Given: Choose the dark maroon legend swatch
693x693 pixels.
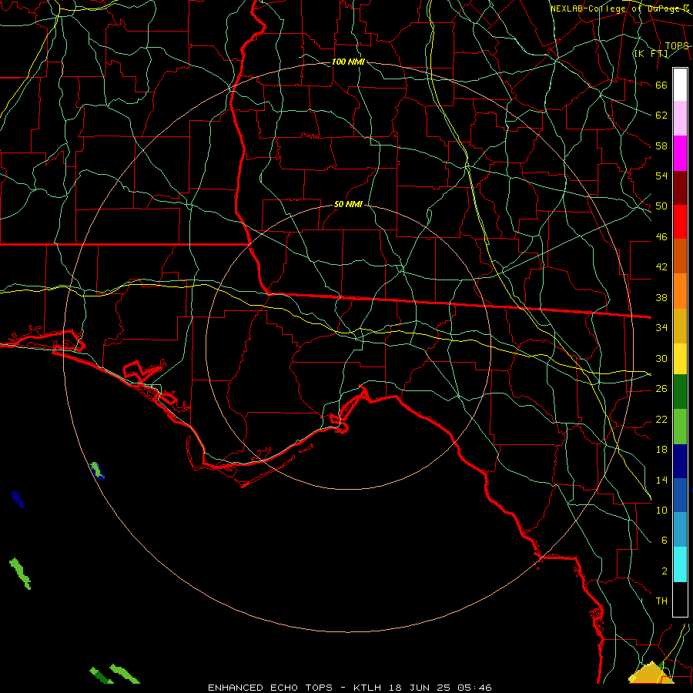Looking at the screenshot, I should click(680, 187).
